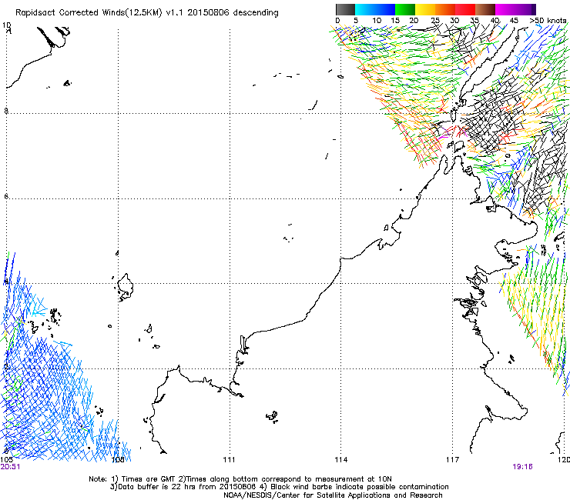Image resolution: width=570 pixels, height=500 pixels.
Task: Click the 'Note: 1) Times are GMT' line
Action: [132, 479]
